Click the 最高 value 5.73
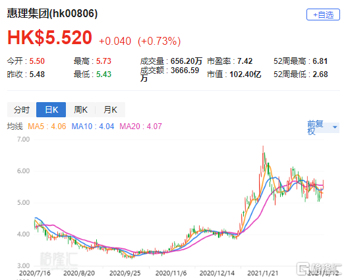 [x=103, y=61]
